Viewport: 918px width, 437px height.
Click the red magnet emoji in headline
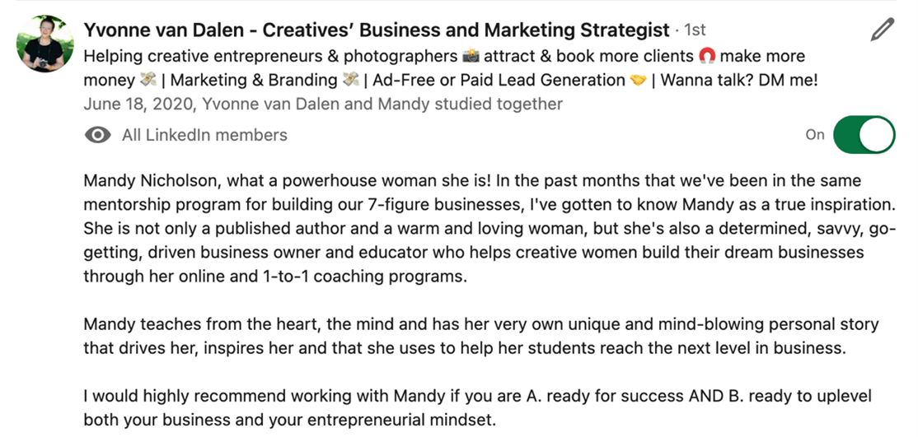pyautogui.click(x=707, y=56)
